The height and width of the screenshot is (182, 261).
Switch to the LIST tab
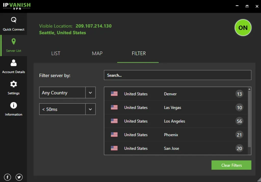point(56,54)
